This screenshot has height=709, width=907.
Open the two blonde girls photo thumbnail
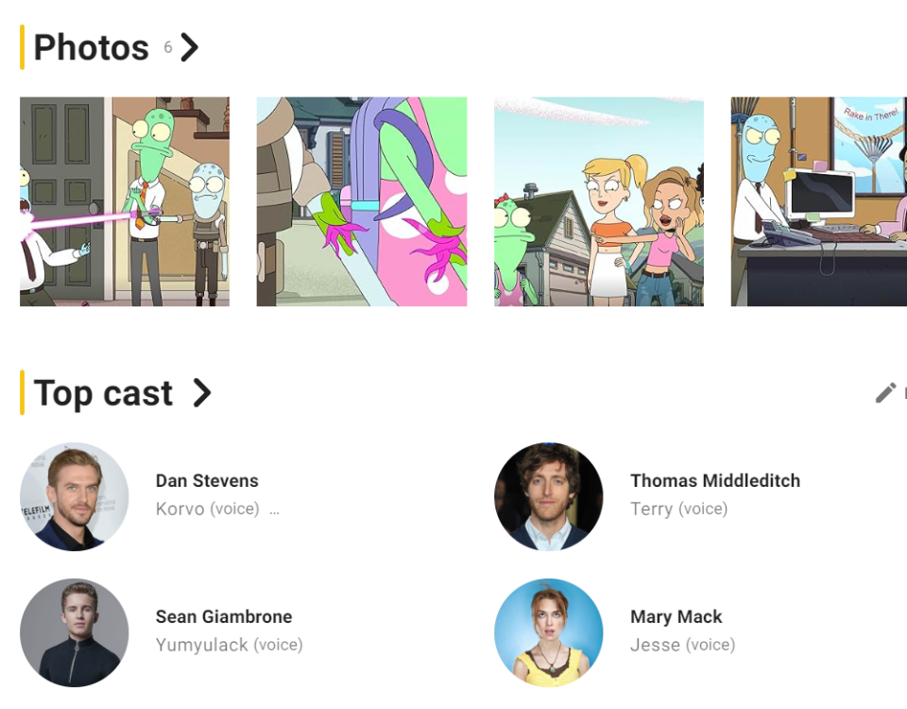pyautogui.click(x=599, y=201)
